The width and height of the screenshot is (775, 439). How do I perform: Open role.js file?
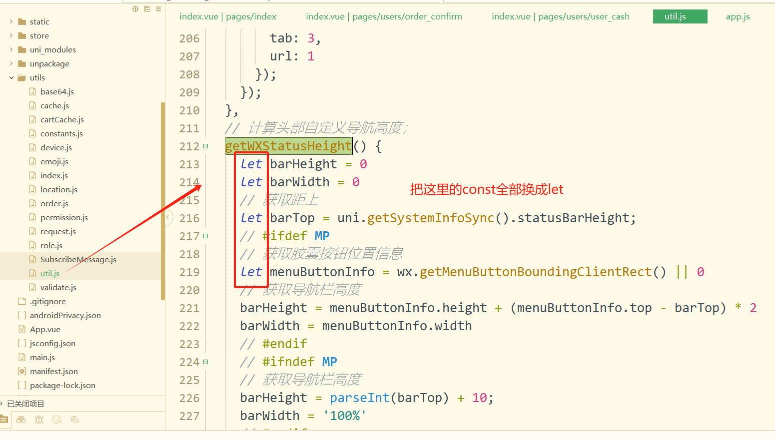51,245
